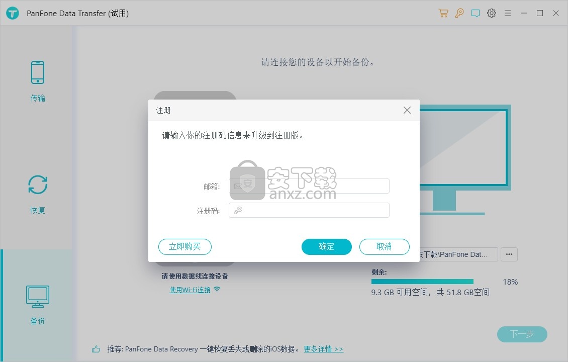The width and height of the screenshot is (568, 362).
Task: Maximize the PanFone window
Action: click(x=540, y=13)
